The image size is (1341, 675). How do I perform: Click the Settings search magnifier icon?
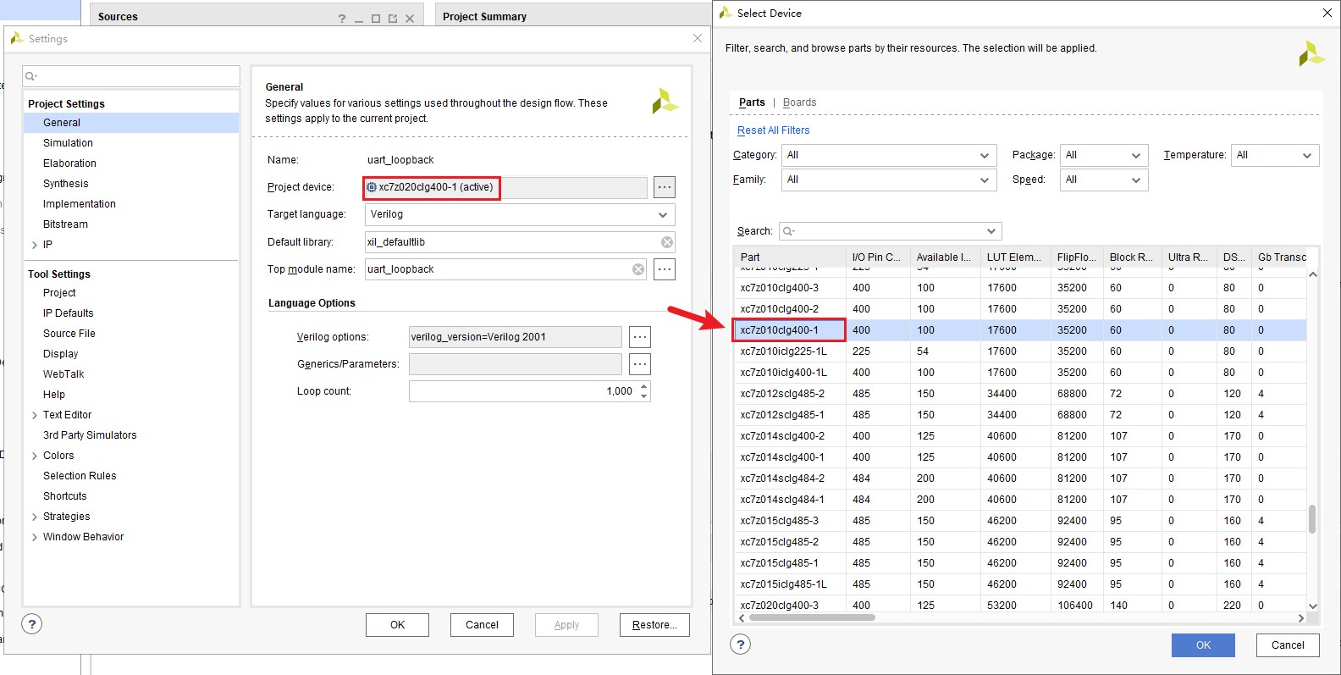(30, 76)
